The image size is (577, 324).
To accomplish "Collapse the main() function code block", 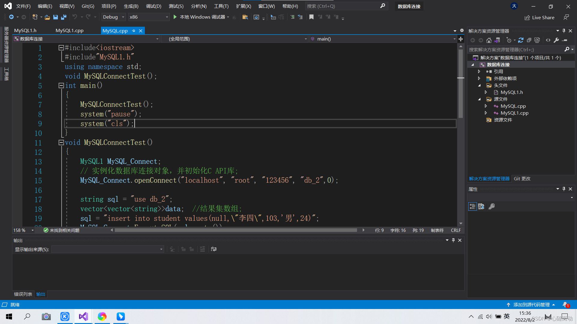I will (61, 85).
